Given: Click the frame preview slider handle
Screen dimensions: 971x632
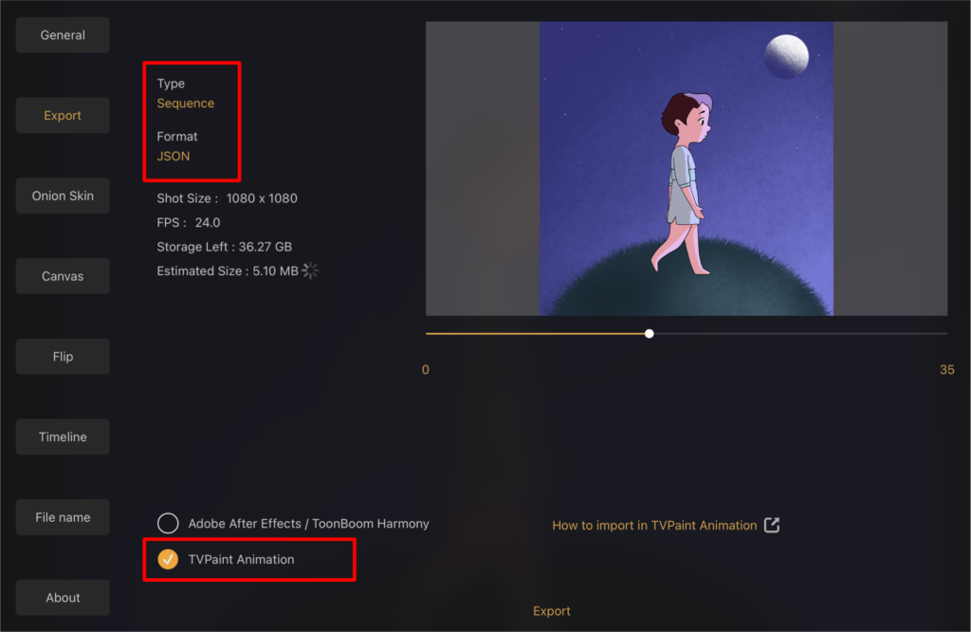Looking at the screenshot, I should (x=649, y=333).
